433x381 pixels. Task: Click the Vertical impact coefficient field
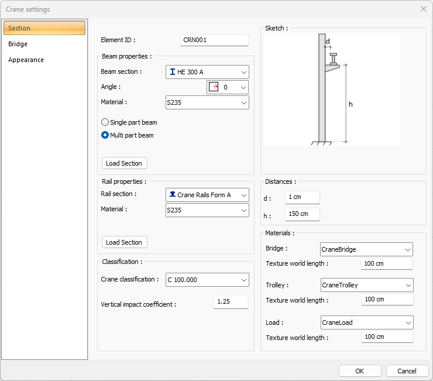coord(231,302)
